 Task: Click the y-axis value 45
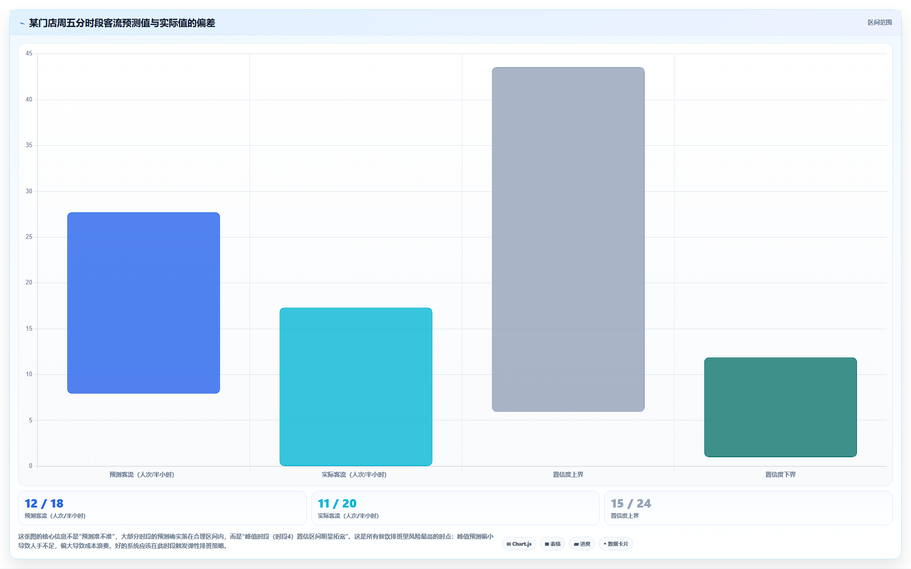[29, 54]
